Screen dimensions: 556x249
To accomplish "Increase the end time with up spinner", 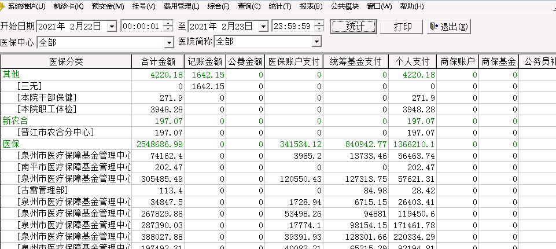I will [319, 24].
